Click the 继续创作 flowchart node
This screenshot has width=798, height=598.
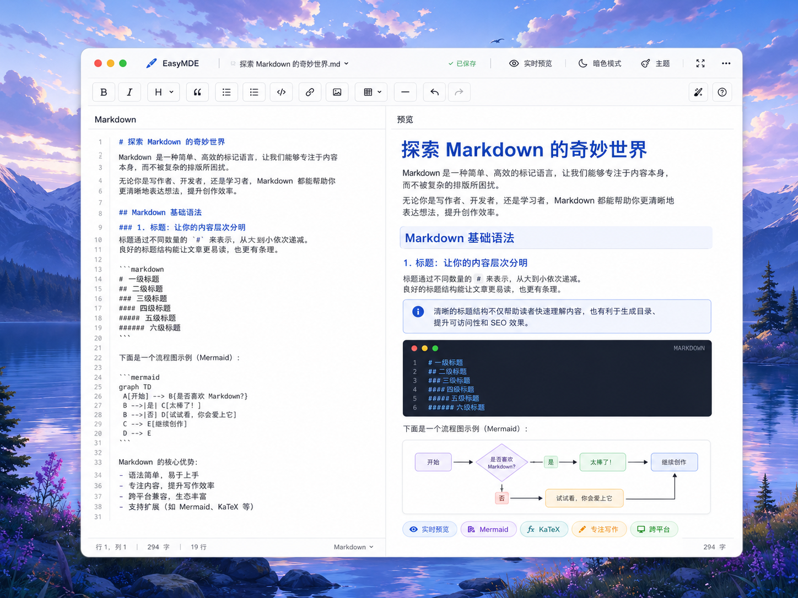[x=674, y=462]
